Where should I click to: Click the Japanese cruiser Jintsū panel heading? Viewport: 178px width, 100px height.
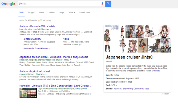pos(129,57)
